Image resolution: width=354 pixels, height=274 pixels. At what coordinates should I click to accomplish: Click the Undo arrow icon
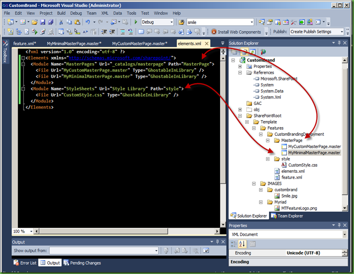click(88, 22)
